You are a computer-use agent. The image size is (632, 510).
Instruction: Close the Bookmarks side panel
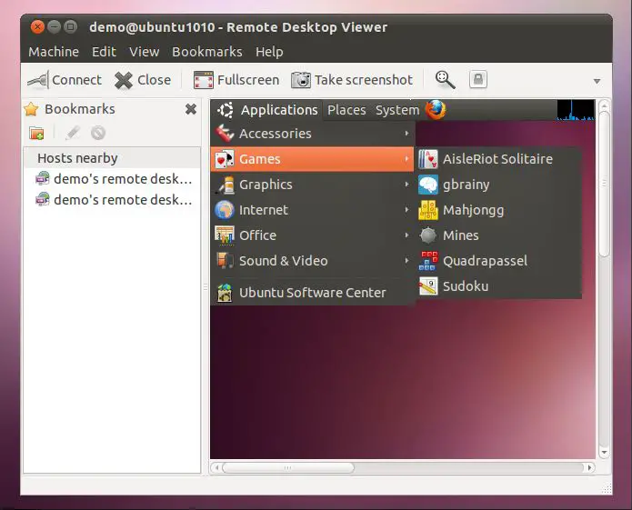pos(191,109)
